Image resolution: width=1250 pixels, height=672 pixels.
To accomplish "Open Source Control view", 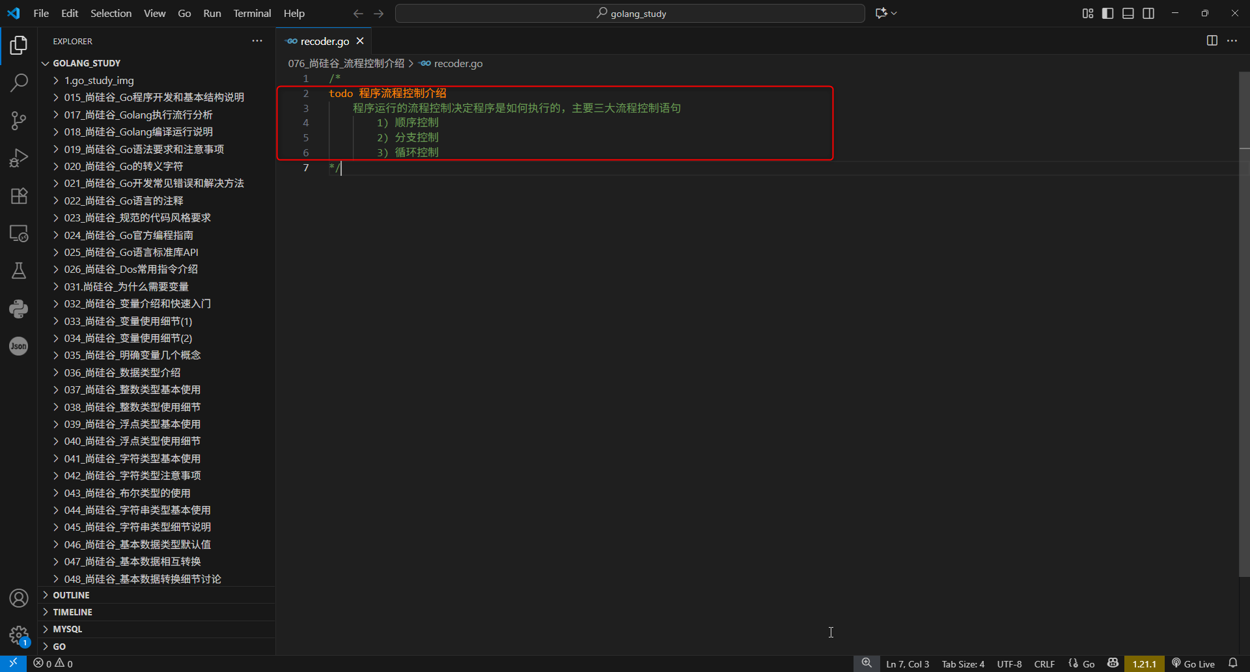I will 19,120.
